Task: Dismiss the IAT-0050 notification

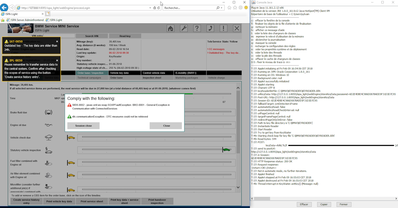Action: tap(57, 41)
